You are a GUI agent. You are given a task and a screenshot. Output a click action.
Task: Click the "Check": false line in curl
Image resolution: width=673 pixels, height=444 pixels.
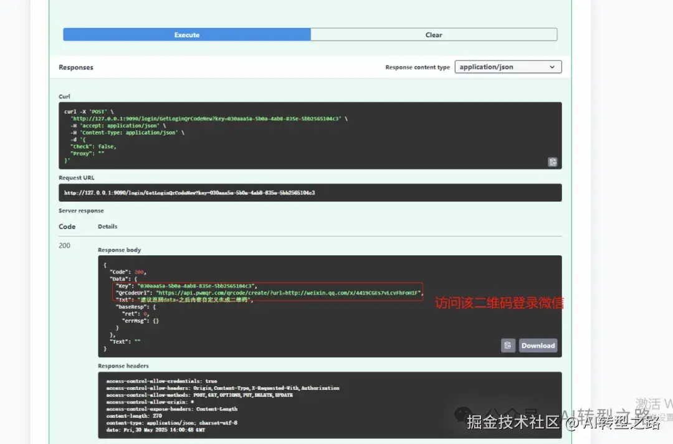click(93, 147)
